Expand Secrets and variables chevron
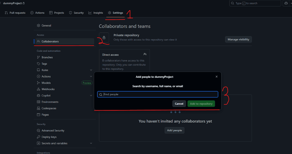The image size is (292, 154). (x=91, y=143)
